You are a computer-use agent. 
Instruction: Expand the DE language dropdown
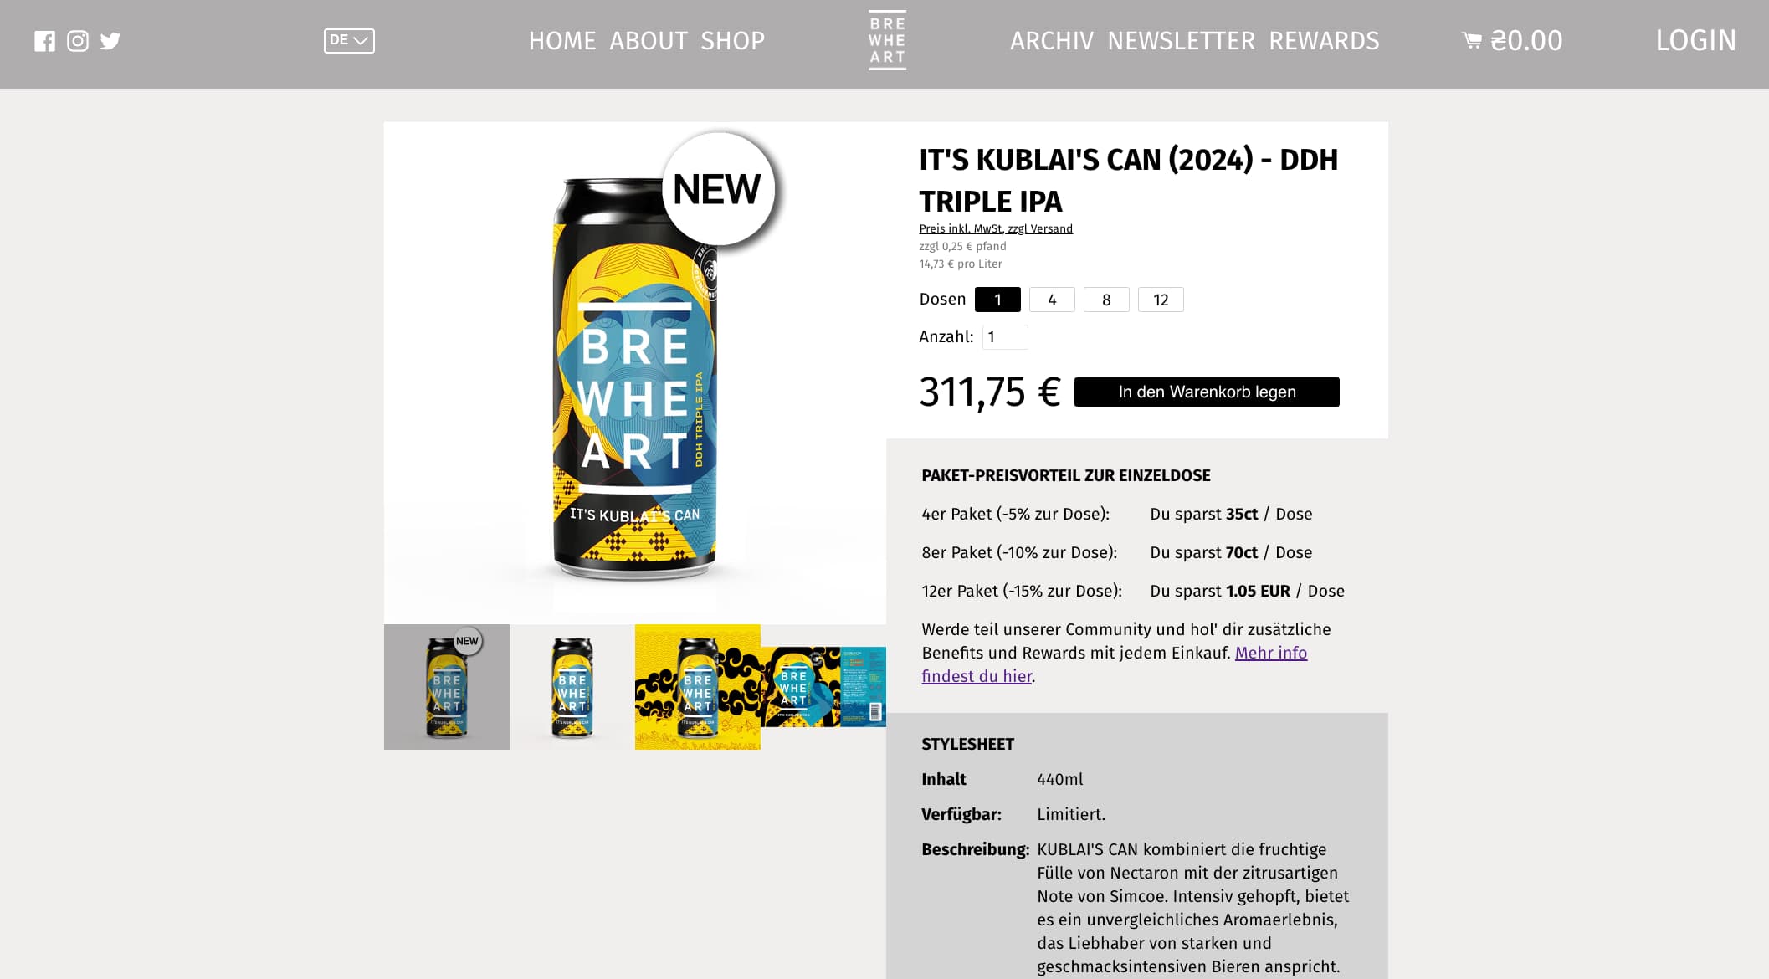pos(349,40)
